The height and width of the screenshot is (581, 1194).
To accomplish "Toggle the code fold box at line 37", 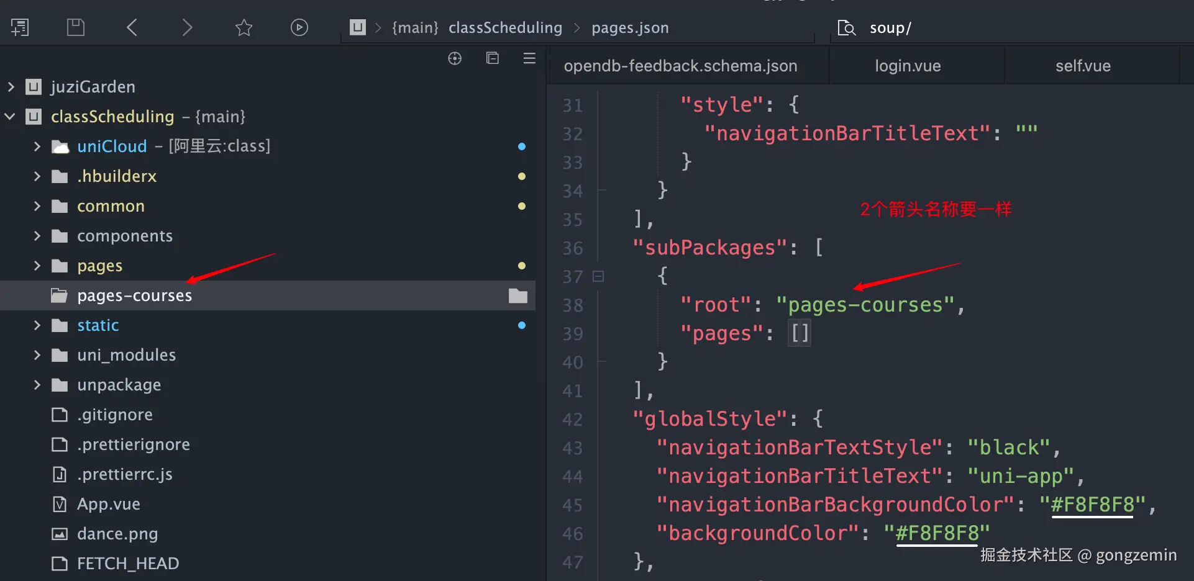I will click(x=598, y=276).
